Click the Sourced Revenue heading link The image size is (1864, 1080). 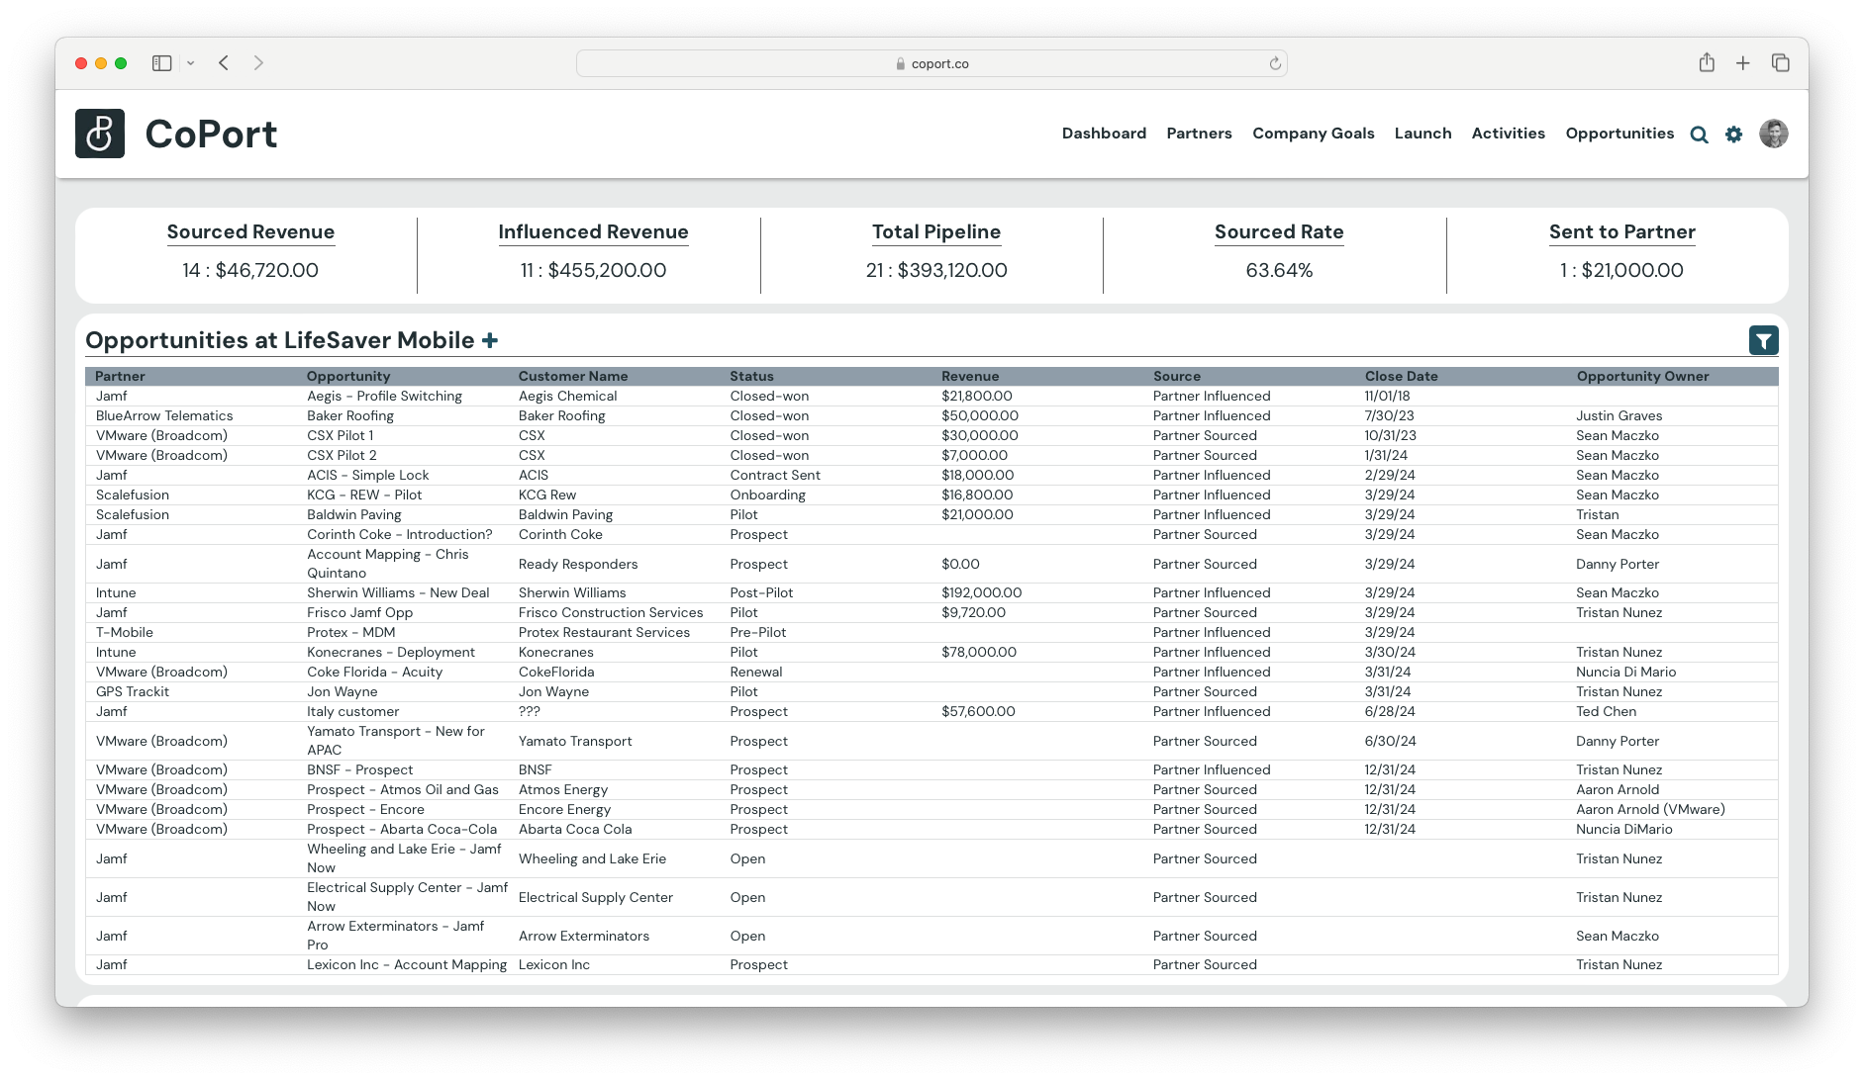click(x=250, y=232)
